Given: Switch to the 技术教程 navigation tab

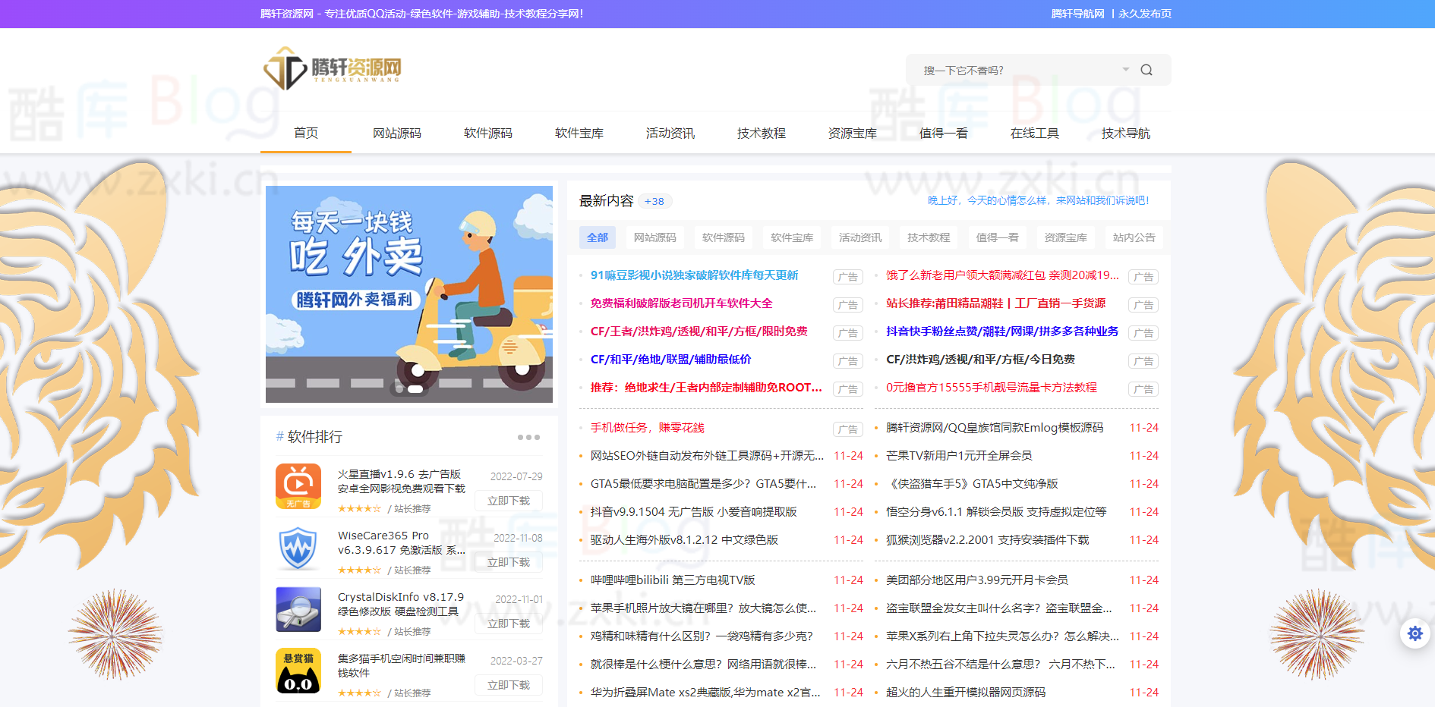Looking at the screenshot, I should click(x=761, y=133).
